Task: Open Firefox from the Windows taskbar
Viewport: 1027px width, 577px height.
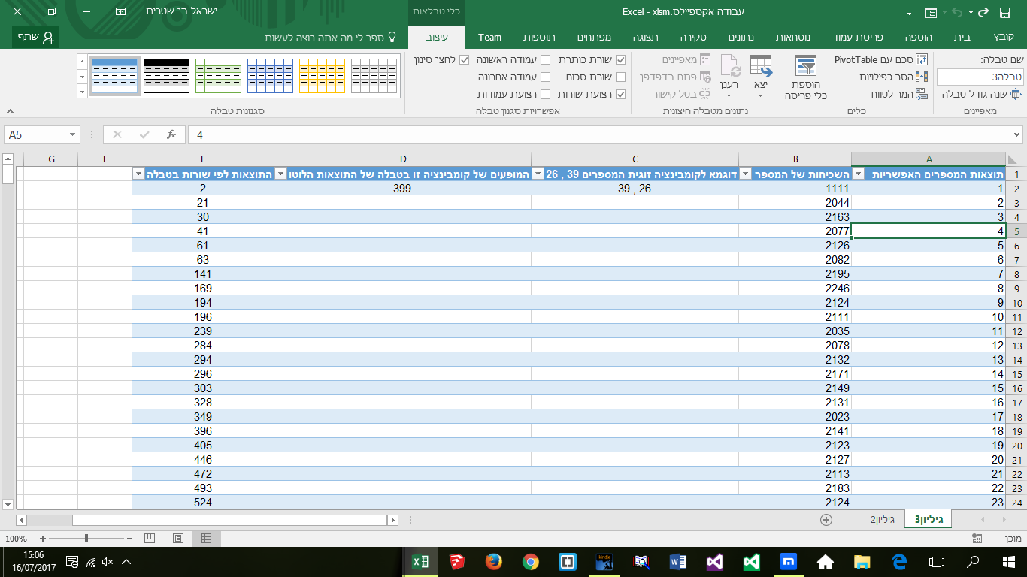Action: [x=493, y=561]
